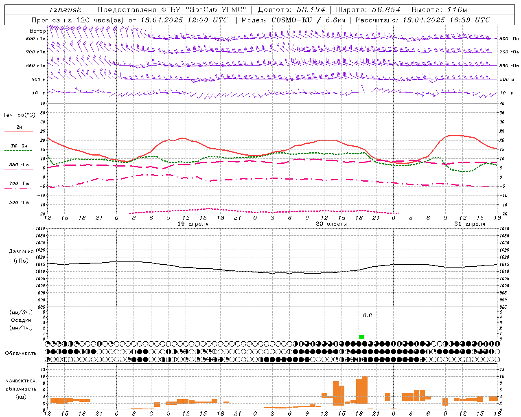
Task: Click the '(гПа)' unit under Давление
Action: [21, 261]
